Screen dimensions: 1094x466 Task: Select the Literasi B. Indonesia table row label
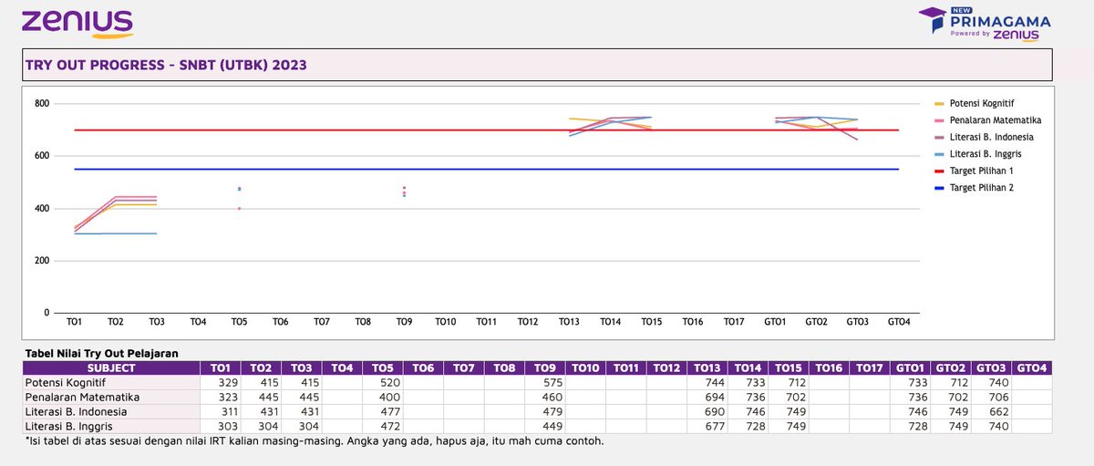click(76, 411)
